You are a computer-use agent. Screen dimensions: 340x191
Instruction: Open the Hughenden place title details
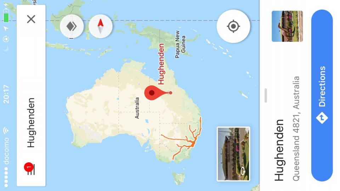coord(279,150)
